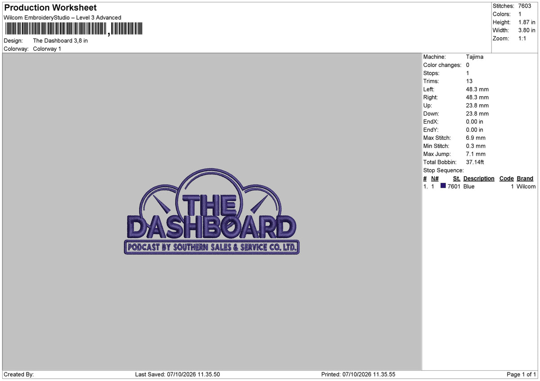The height and width of the screenshot is (381, 540).
Task: Click the 'Up:' value 23.8 mm
Action: (x=477, y=106)
